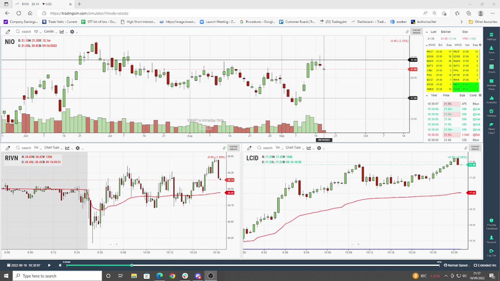Click Log Out in the sidebar
Screen dimensions: 500x281
tap(491, 253)
